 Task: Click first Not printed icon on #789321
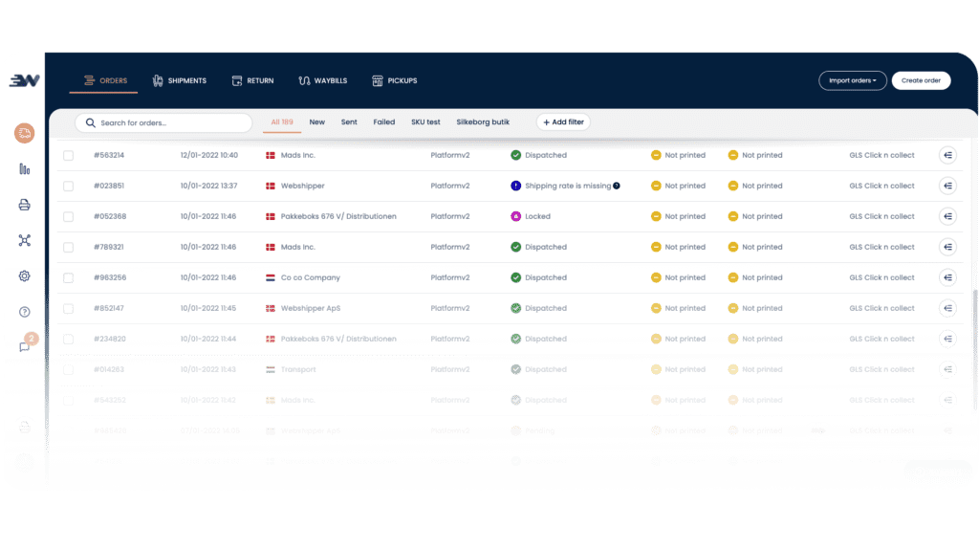656,247
